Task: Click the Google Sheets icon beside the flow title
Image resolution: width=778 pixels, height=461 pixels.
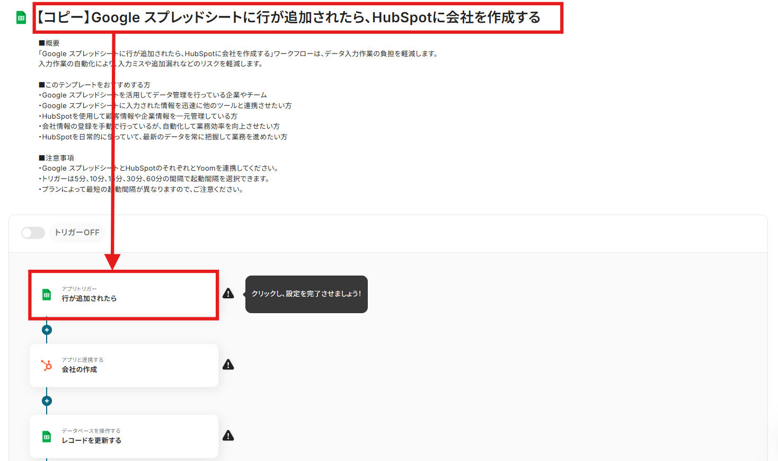Action: point(21,17)
